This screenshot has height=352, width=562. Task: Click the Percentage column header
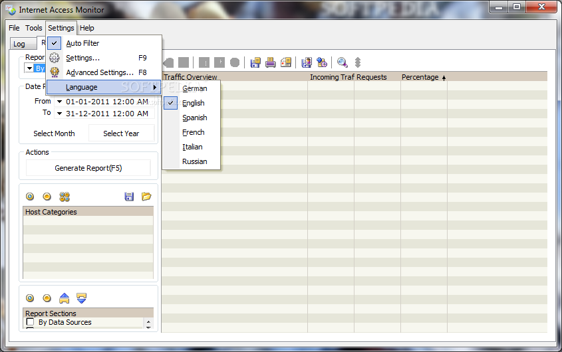point(424,77)
